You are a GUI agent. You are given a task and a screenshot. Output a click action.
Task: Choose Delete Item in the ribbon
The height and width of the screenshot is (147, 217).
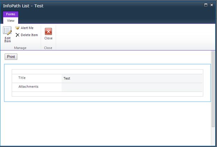tap(27, 35)
